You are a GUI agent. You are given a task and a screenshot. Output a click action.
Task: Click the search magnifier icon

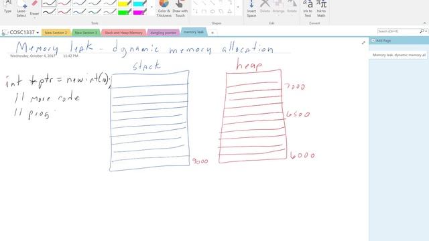coord(422,31)
